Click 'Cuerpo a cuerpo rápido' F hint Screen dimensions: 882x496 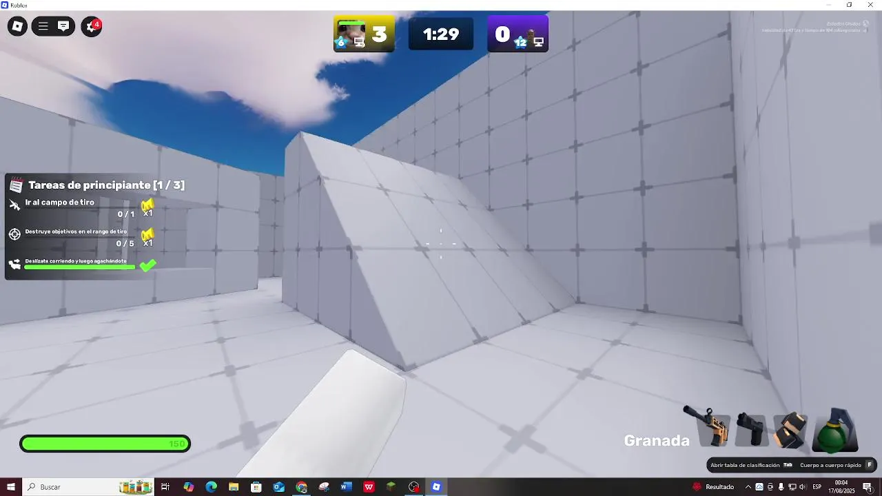coord(837,465)
